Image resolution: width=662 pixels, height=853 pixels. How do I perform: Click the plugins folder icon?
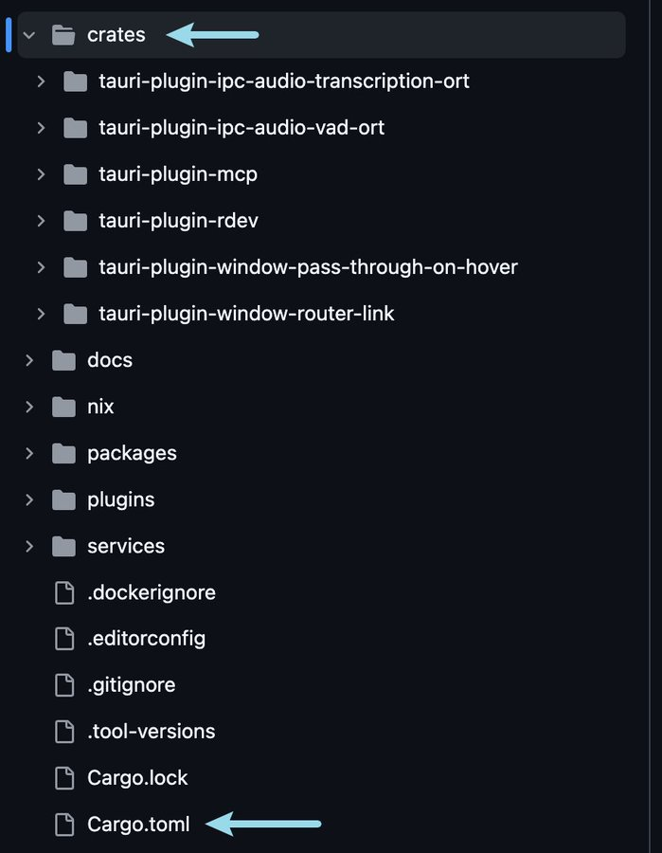pyautogui.click(x=63, y=499)
